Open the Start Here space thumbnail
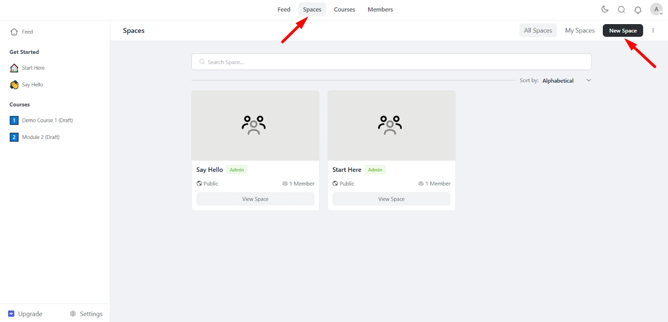Image resolution: width=668 pixels, height=322 pixels. tap(392, 126)
